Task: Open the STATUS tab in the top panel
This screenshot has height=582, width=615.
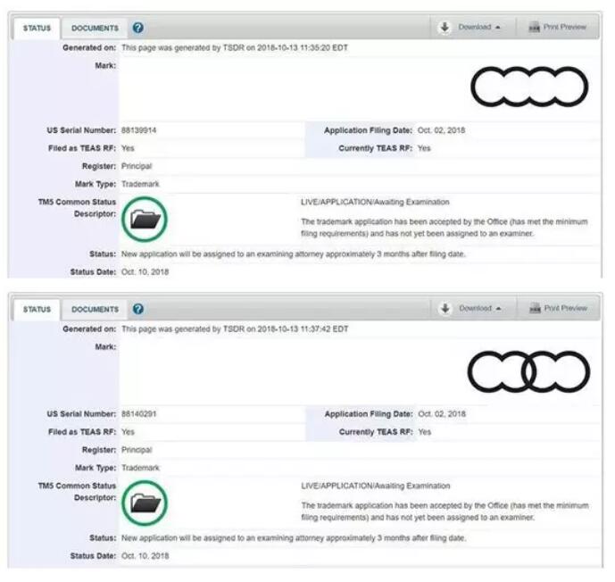Action: pyautogui.click(x=37, y=29)
